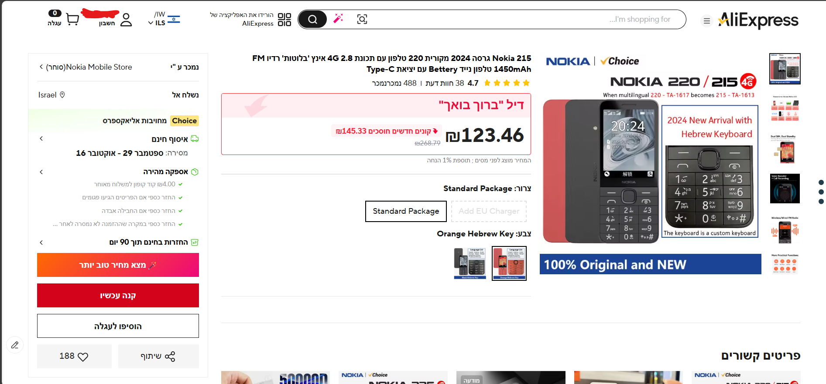Select the Dual SIM Dual Standby thumbnail
The height and width of the screenshot is (384, 826).
785,148
